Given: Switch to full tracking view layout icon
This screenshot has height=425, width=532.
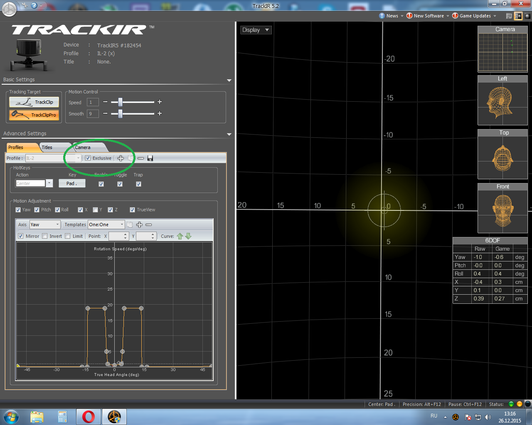Looking at the screenshot, I should pyautogui.click(x=527, y=16).
